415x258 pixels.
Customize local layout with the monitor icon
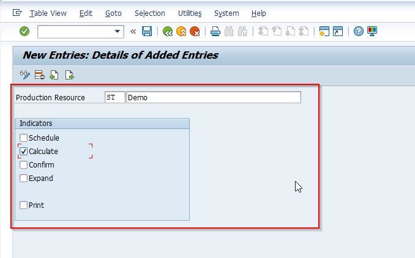pyautogui.click(x=372, y=31)
